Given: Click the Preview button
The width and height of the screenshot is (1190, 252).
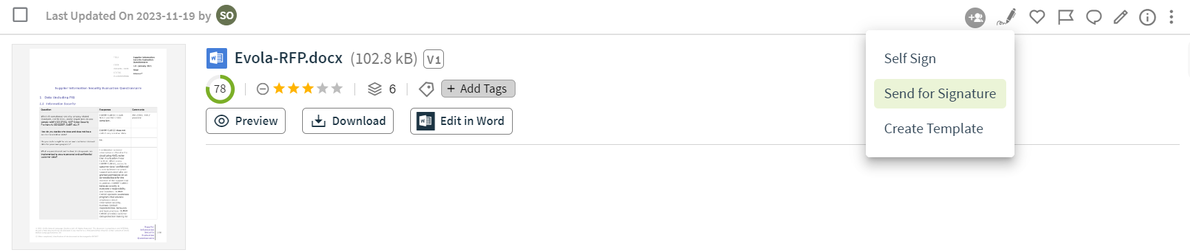Looking at the screenshot, I should [246, 121].
